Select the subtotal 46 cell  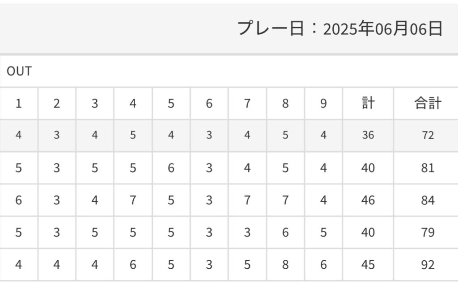click(368, 200)
